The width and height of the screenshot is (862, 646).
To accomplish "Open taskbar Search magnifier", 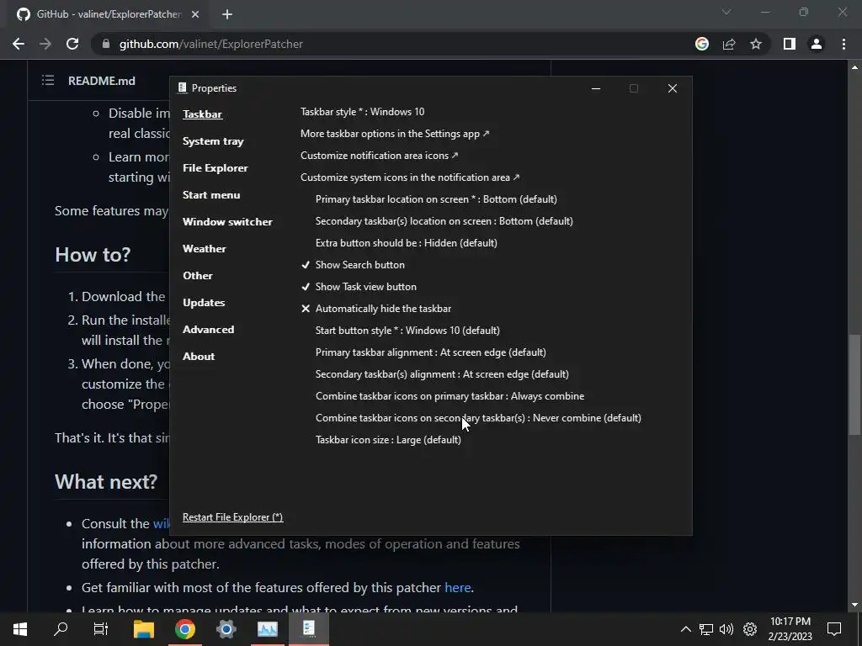I will click(x=61, y=629).
